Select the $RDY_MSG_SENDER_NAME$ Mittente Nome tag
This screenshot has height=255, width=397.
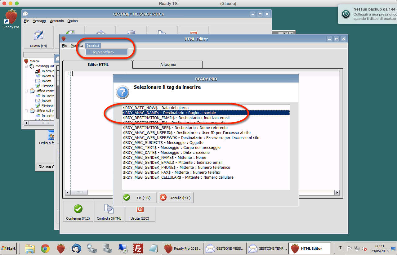(206, 157)
